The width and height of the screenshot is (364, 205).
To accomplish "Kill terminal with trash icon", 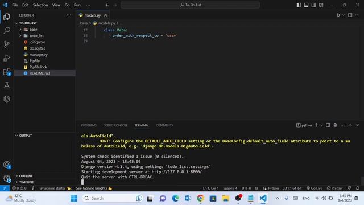I will pyautogui.click(x=335, y=125).
